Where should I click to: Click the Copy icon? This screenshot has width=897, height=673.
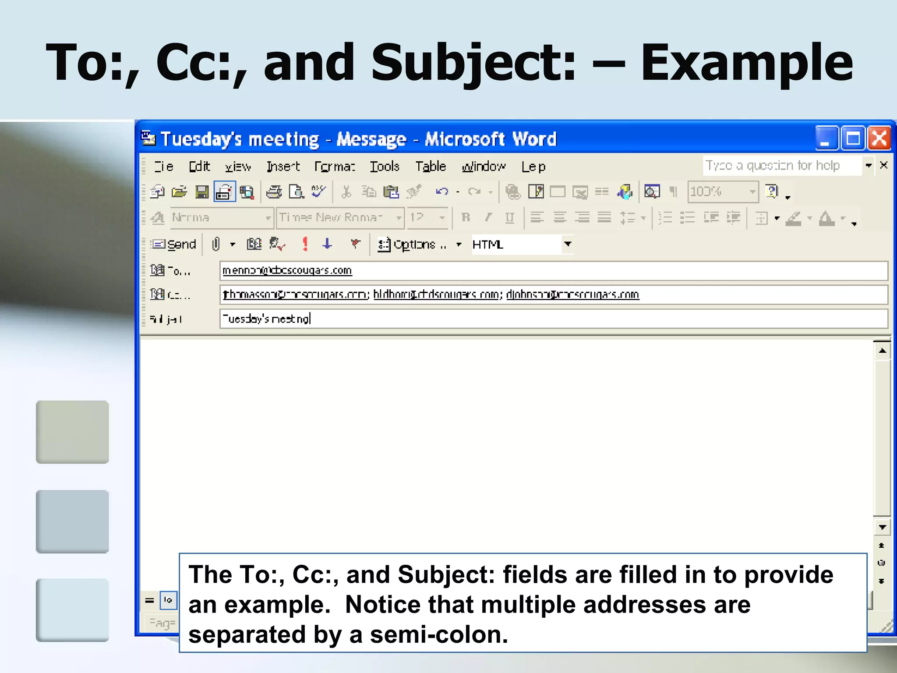coord(369,192)
